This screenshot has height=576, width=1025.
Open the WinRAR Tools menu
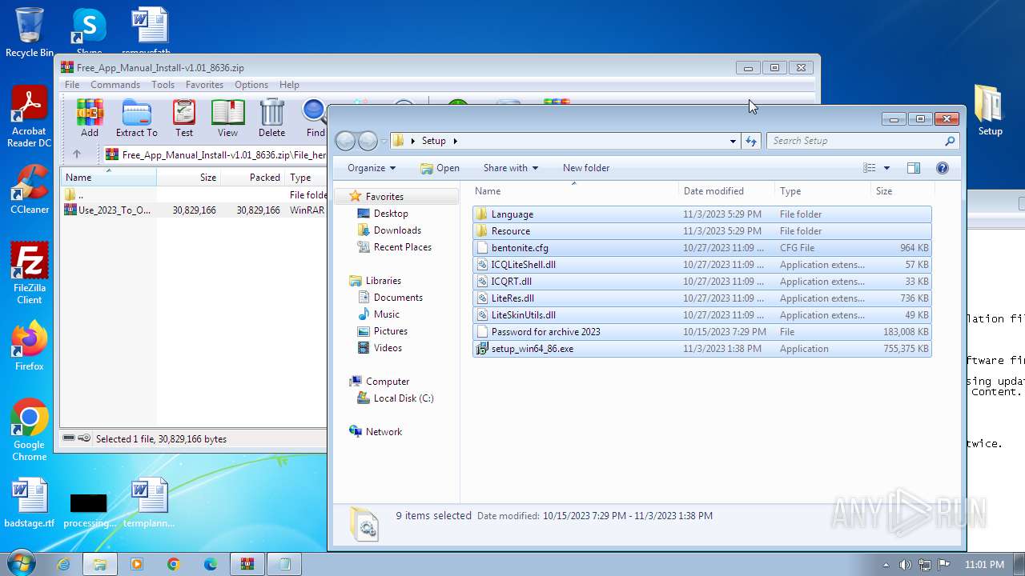[x=163, y=85]
